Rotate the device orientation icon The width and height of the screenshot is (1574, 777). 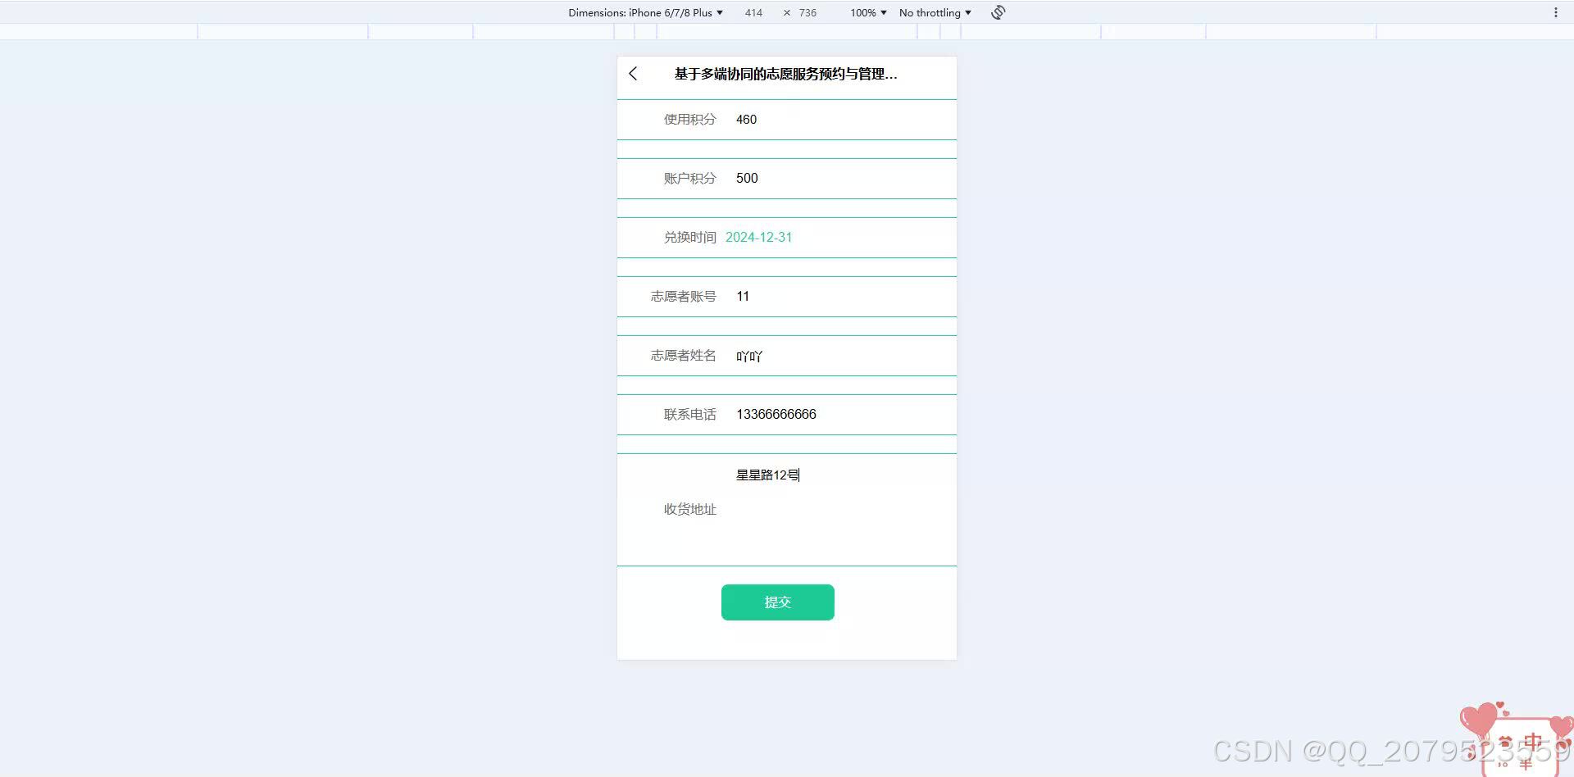coord(998,12)
